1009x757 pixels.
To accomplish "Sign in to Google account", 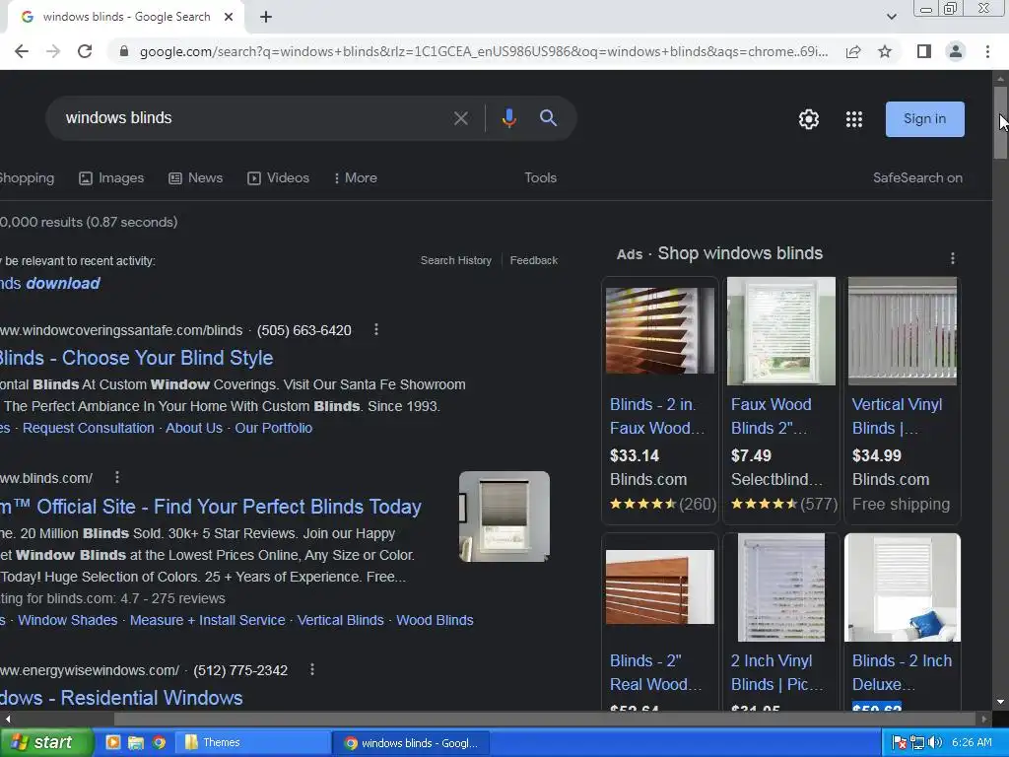I will coord(924,119).
